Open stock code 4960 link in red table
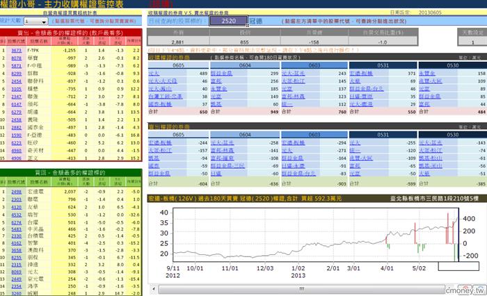487x296 pixels. point(17,151)
